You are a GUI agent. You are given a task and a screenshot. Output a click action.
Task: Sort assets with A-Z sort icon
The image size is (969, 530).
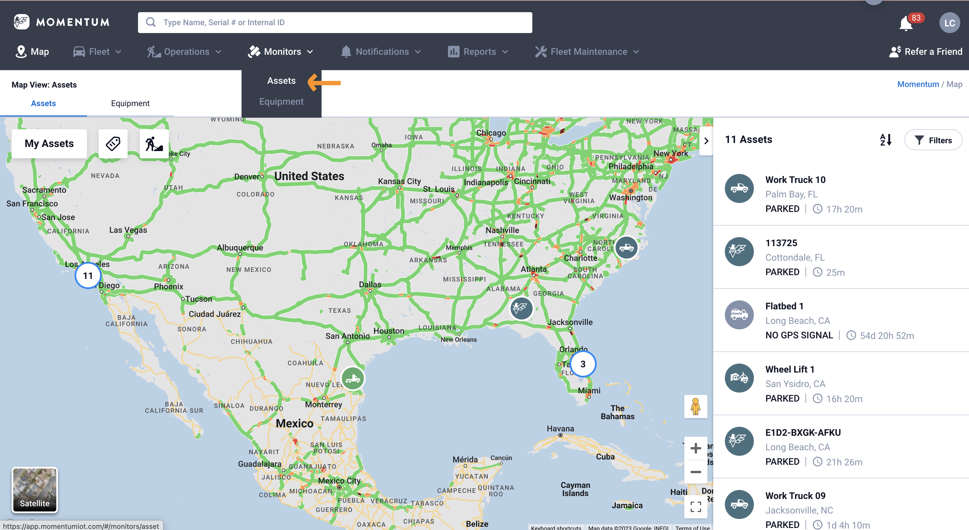click(x=885, y=139)
